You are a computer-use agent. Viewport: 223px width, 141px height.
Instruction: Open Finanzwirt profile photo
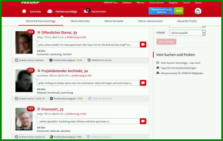coord(24,119)
